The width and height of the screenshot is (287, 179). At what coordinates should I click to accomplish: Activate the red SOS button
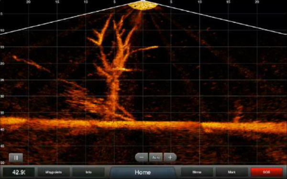(266, 172)
